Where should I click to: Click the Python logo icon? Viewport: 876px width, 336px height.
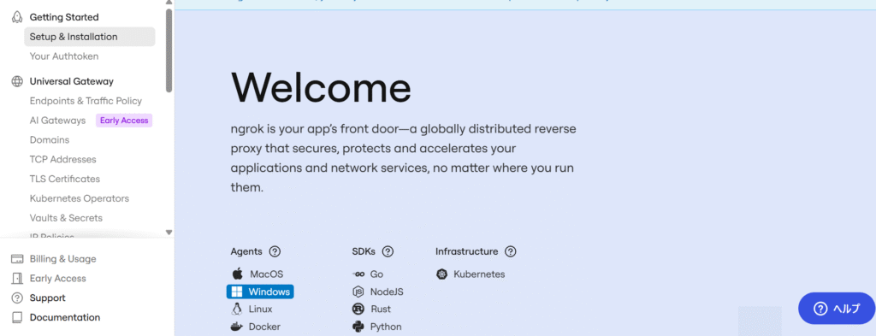click(358, 327)
